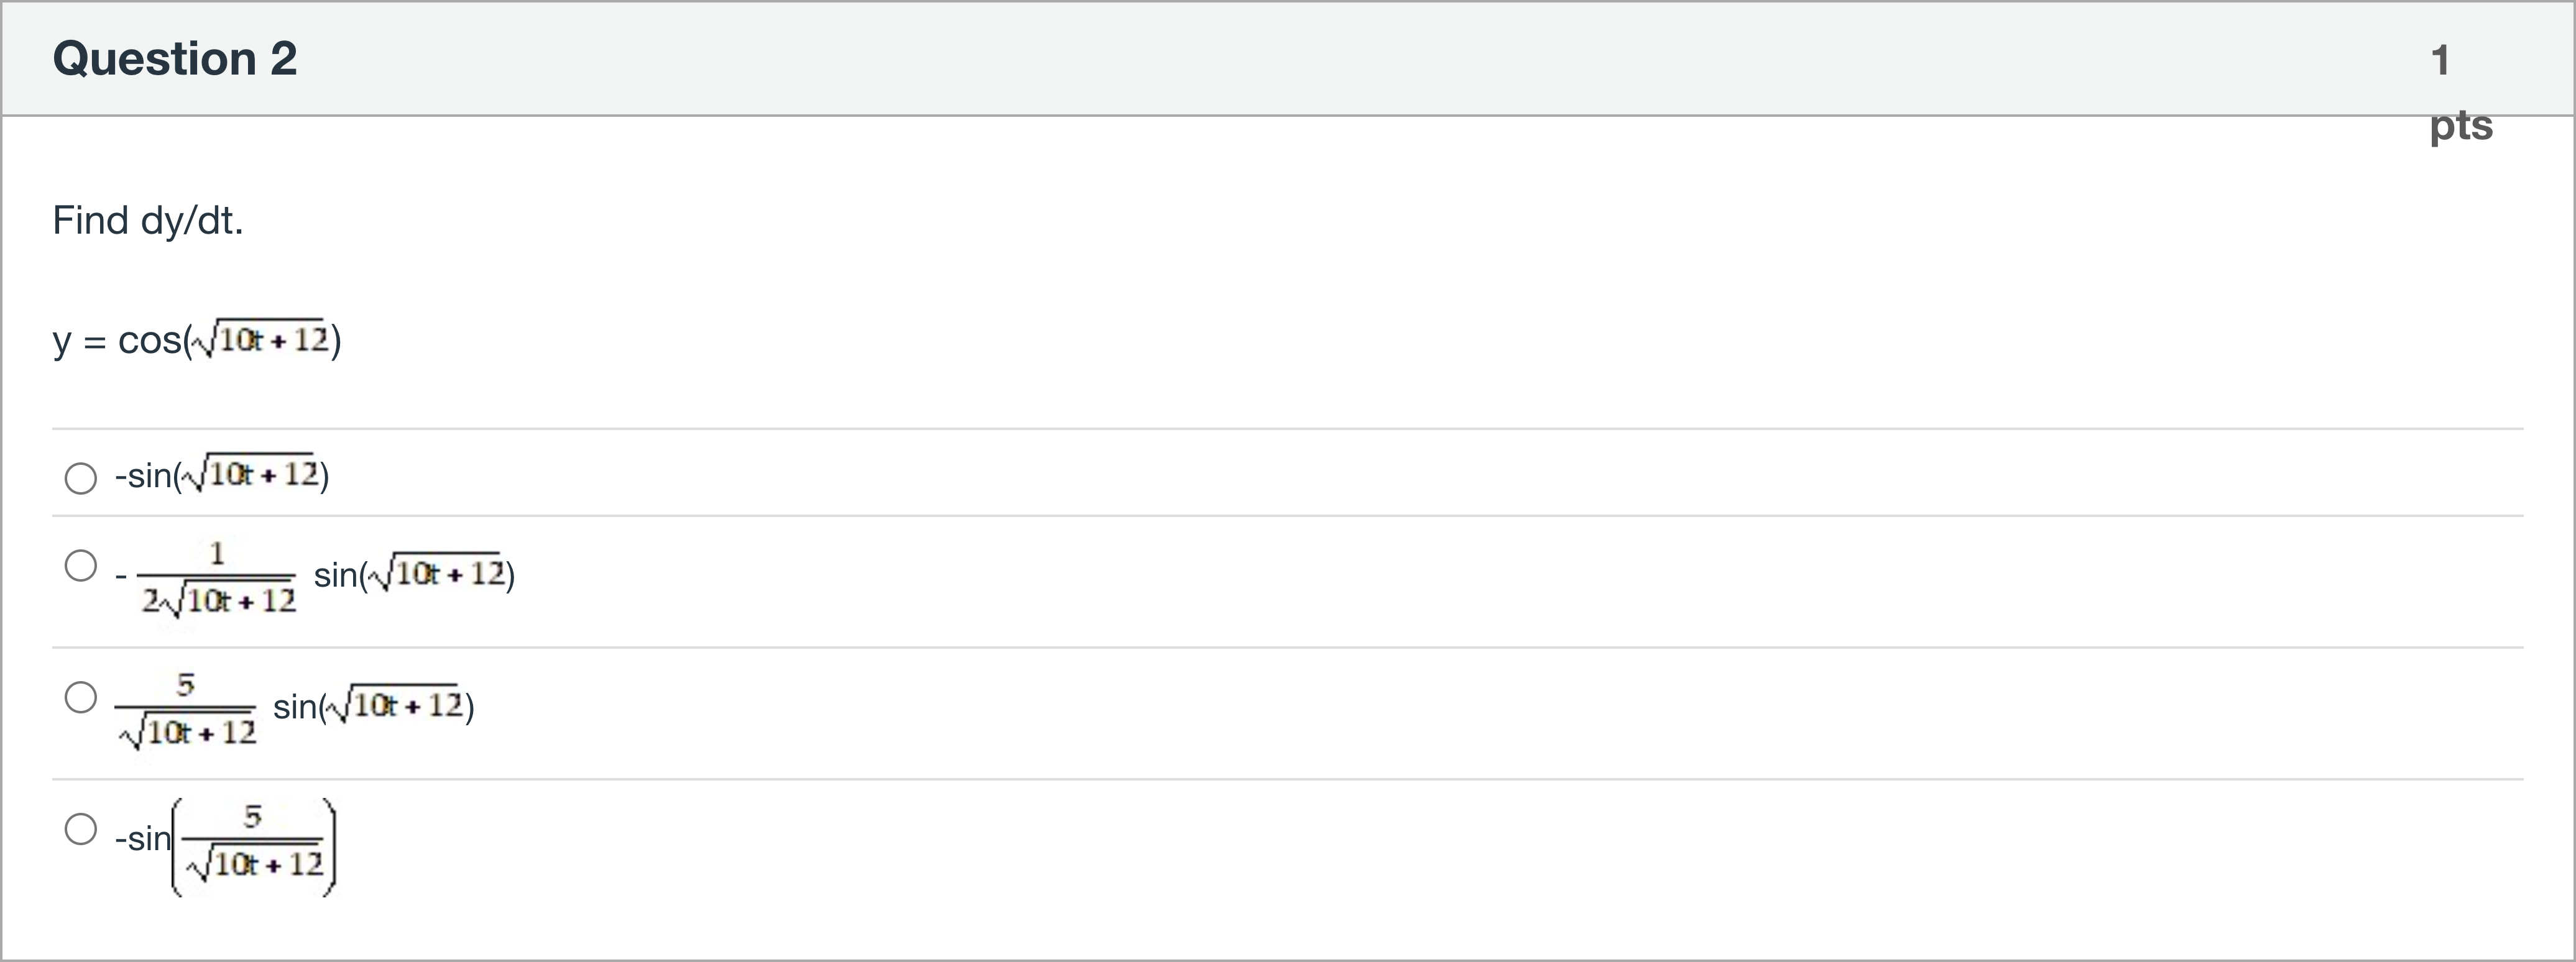
Task: Choose radio button for the 1/(2√(10t+12)) answer
Action: click(x=81, y=565)
